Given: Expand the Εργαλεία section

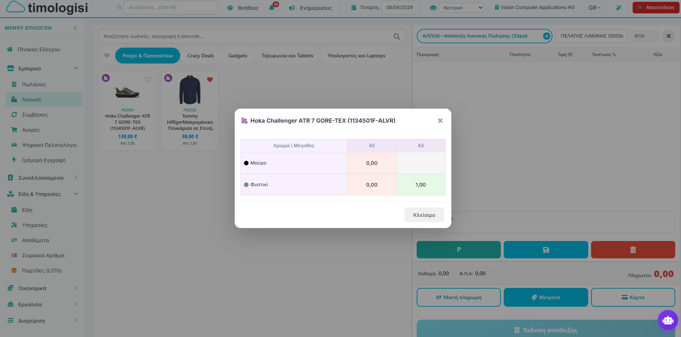Looking at the screenshot, I should pyautogui.click(x=43, y=305).
